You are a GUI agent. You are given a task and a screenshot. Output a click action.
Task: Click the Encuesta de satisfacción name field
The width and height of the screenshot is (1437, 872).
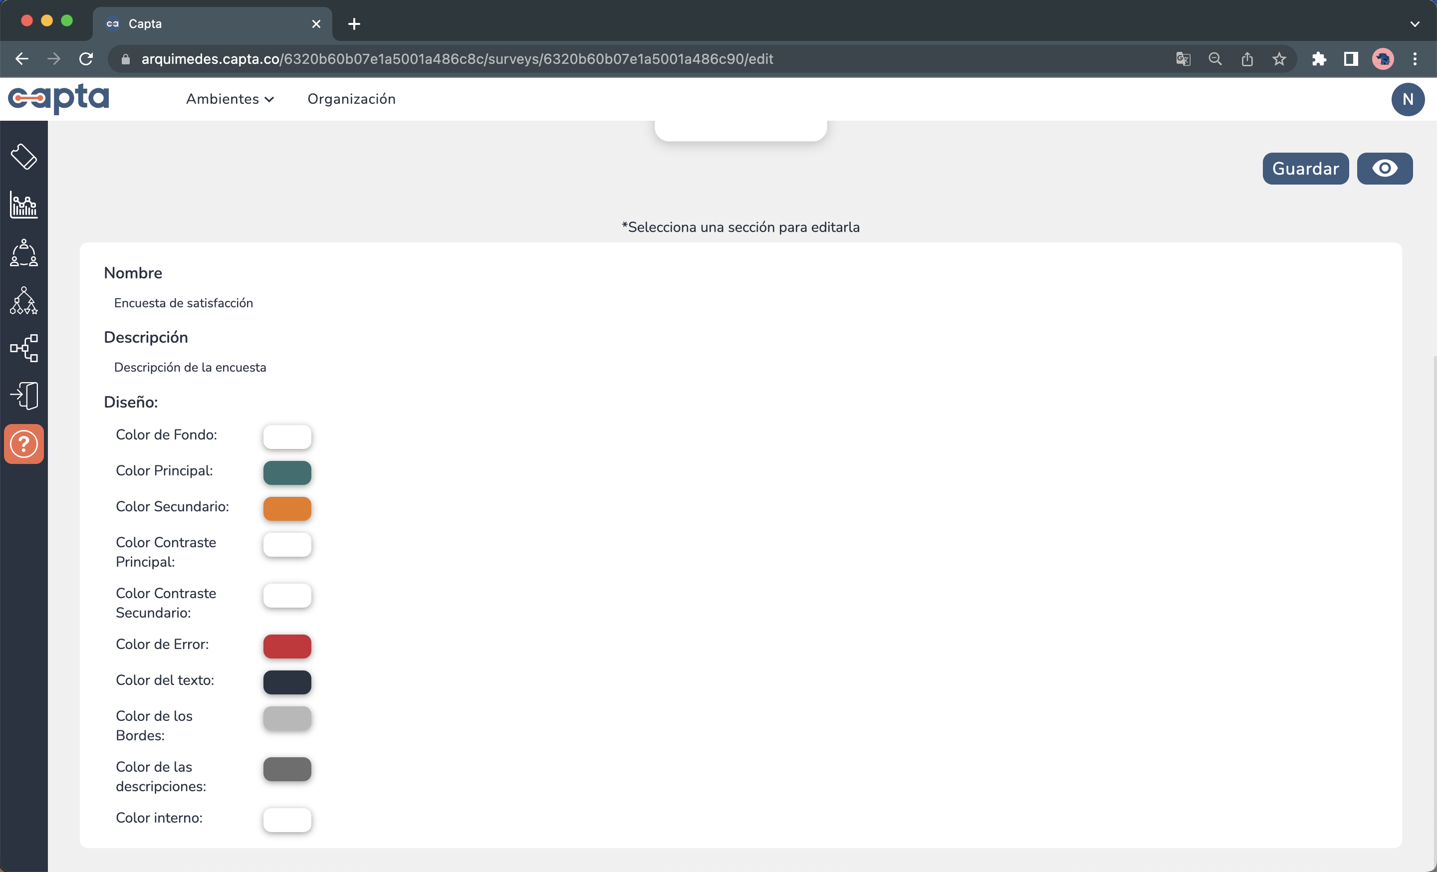183,303
